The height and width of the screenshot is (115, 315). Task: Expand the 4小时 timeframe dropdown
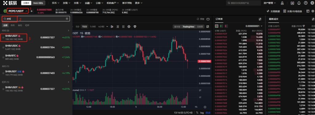pos(107,27)
